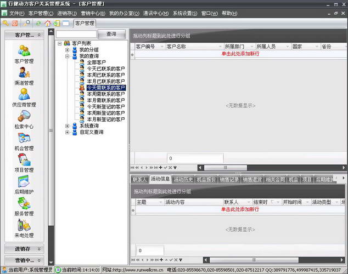Viewport: 348px width, 274px height.
Task: Open the 机会管理 opportunity module
Action: pos(24,141)
